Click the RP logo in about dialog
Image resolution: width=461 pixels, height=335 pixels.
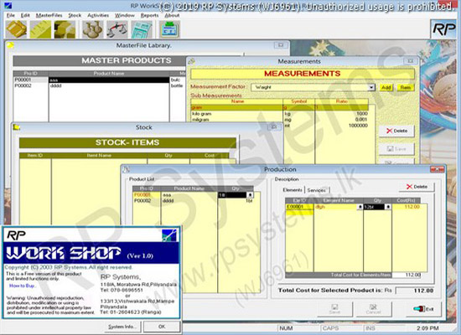[16, 235]
